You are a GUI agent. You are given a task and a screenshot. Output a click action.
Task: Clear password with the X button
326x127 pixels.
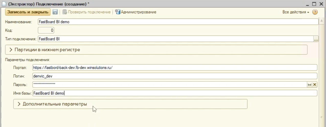(315, 85)
